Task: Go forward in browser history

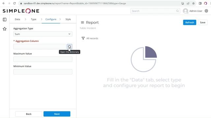Action: (9, 3)
